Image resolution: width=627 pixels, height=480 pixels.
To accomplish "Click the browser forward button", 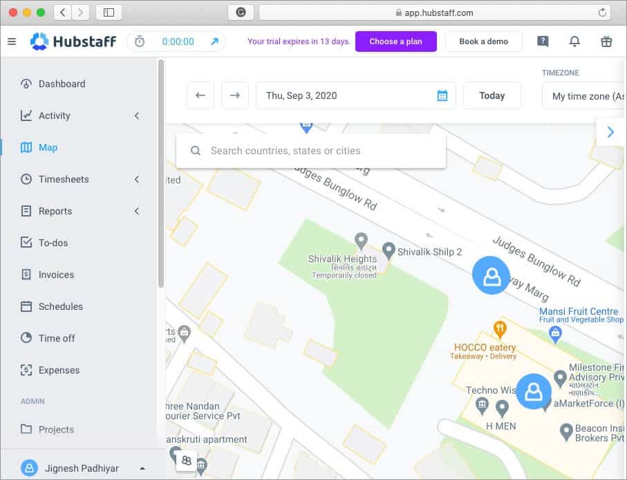I will pos(80,12).
